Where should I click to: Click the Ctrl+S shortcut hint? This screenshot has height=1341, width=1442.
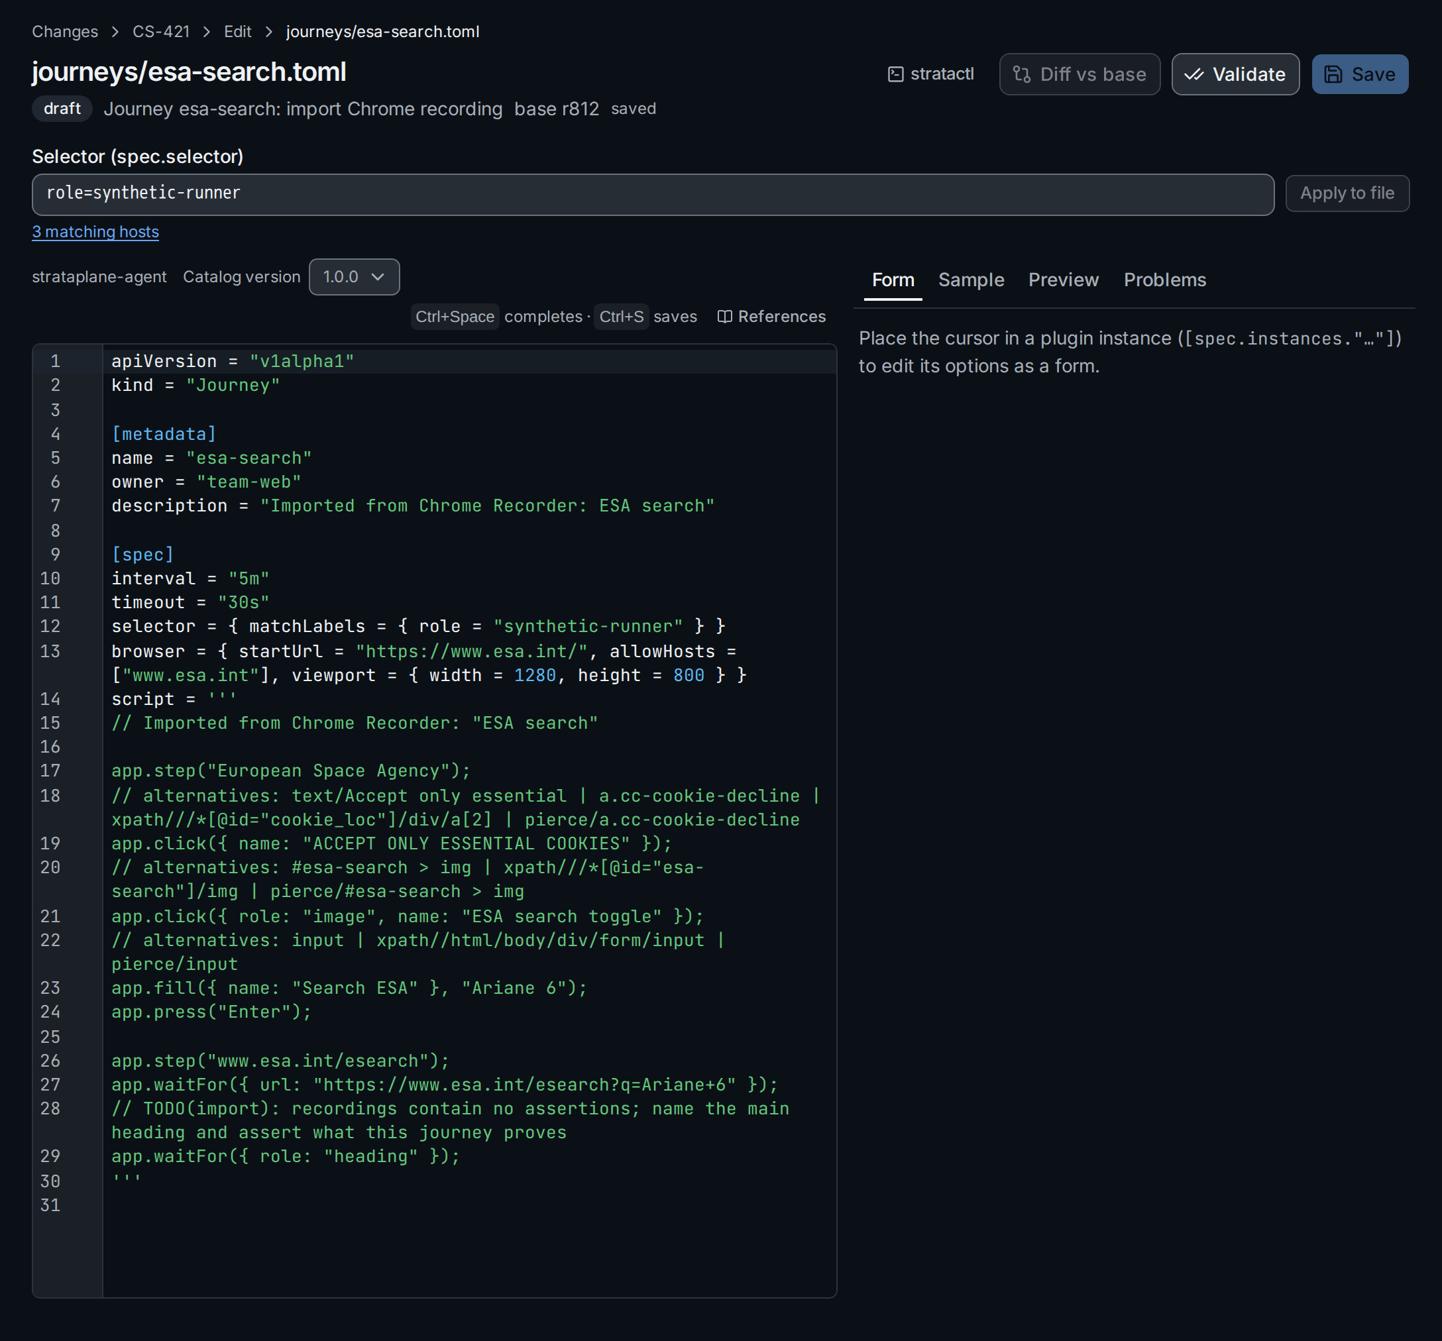[621, 317]
